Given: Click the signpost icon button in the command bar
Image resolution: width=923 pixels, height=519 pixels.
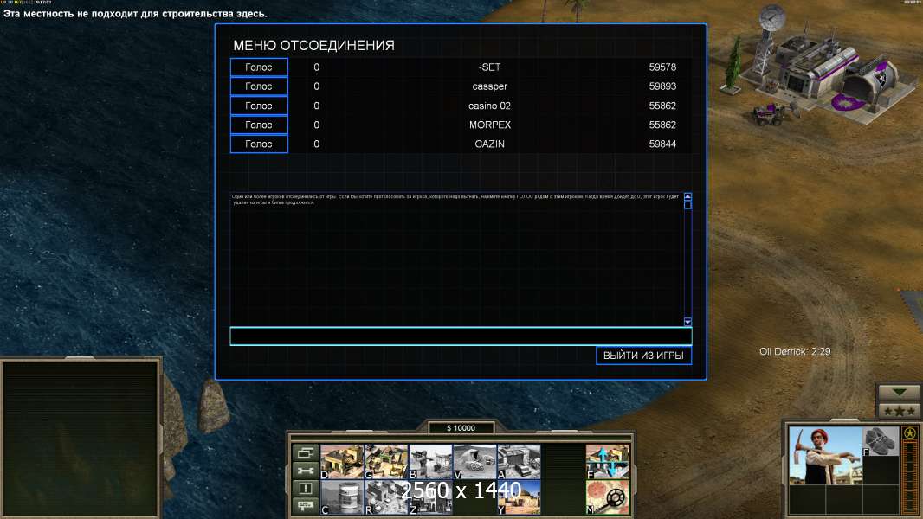Looking at the screenshot, I should click(x=305, y=505).
